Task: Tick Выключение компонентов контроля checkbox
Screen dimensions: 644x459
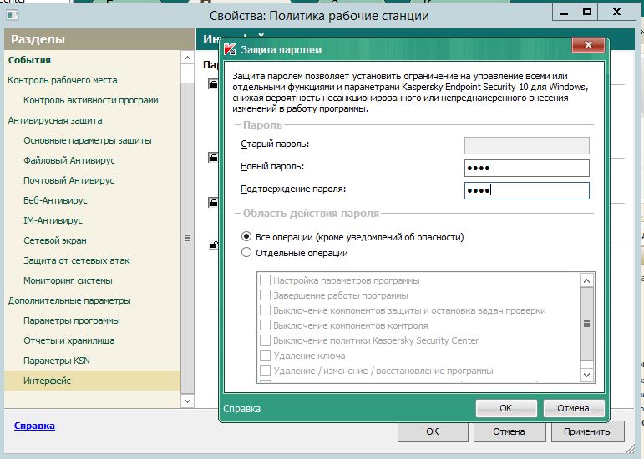Action: (x=266, y=325)
